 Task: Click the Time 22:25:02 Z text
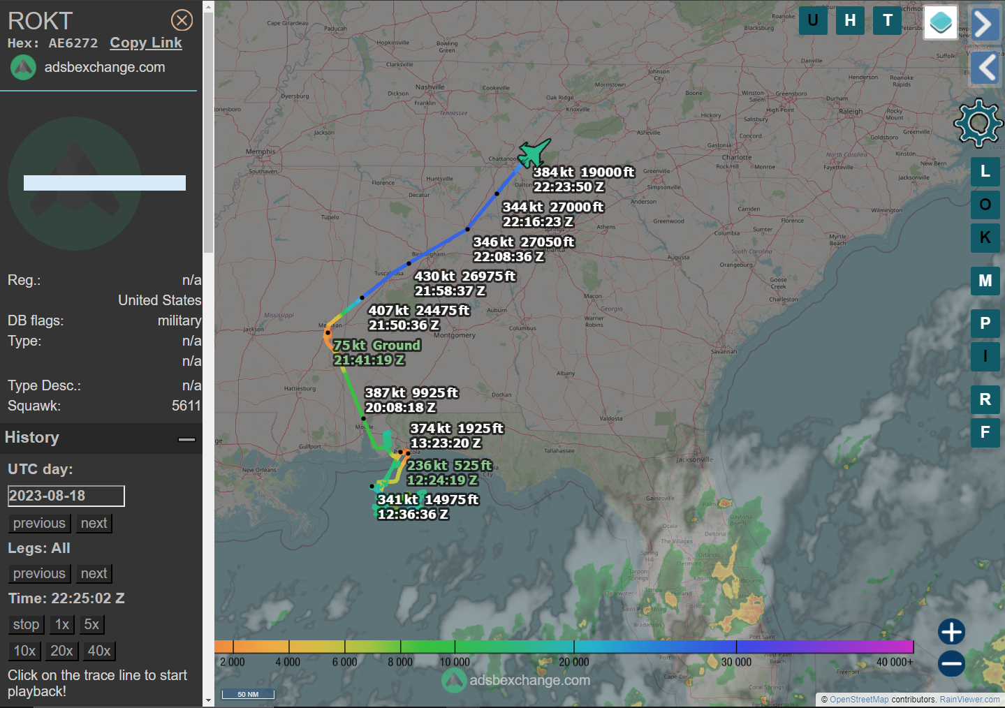click(66, 598)
